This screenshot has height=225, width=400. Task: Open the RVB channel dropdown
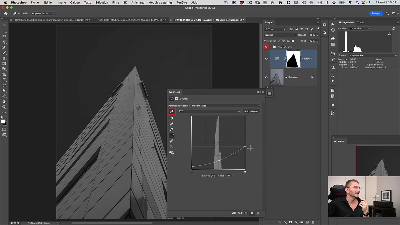209,111
